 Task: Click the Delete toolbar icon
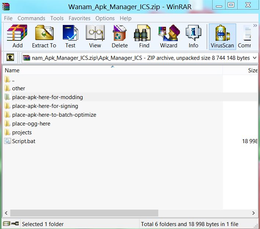tap(120, 36)
